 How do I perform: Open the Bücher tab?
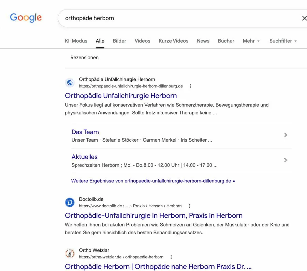[226, 41]
